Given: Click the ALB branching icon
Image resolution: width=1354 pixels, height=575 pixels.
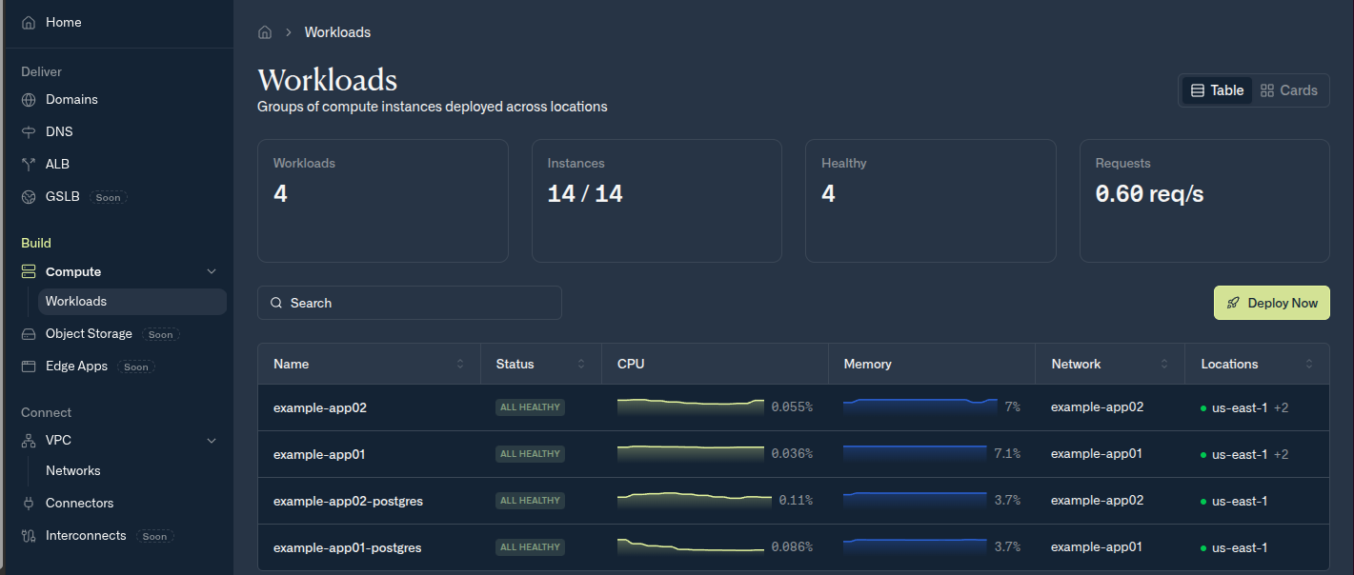Looking at the screenshot, I should pos(29,164).
